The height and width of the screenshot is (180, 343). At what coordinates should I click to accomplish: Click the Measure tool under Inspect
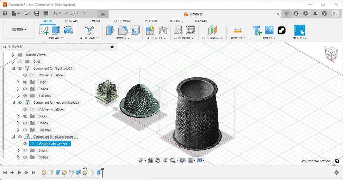coord(238,30)
